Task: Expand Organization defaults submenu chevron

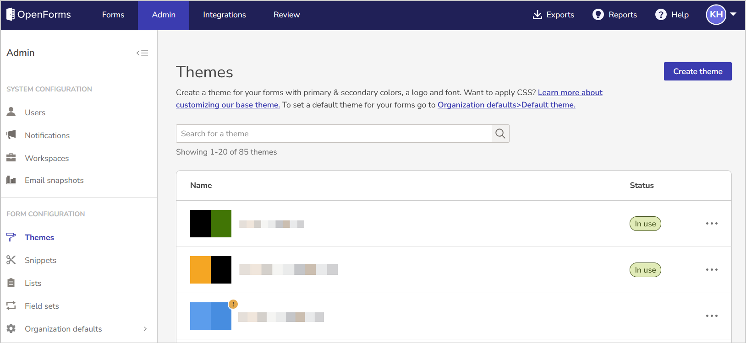Action: click(145, 329)
